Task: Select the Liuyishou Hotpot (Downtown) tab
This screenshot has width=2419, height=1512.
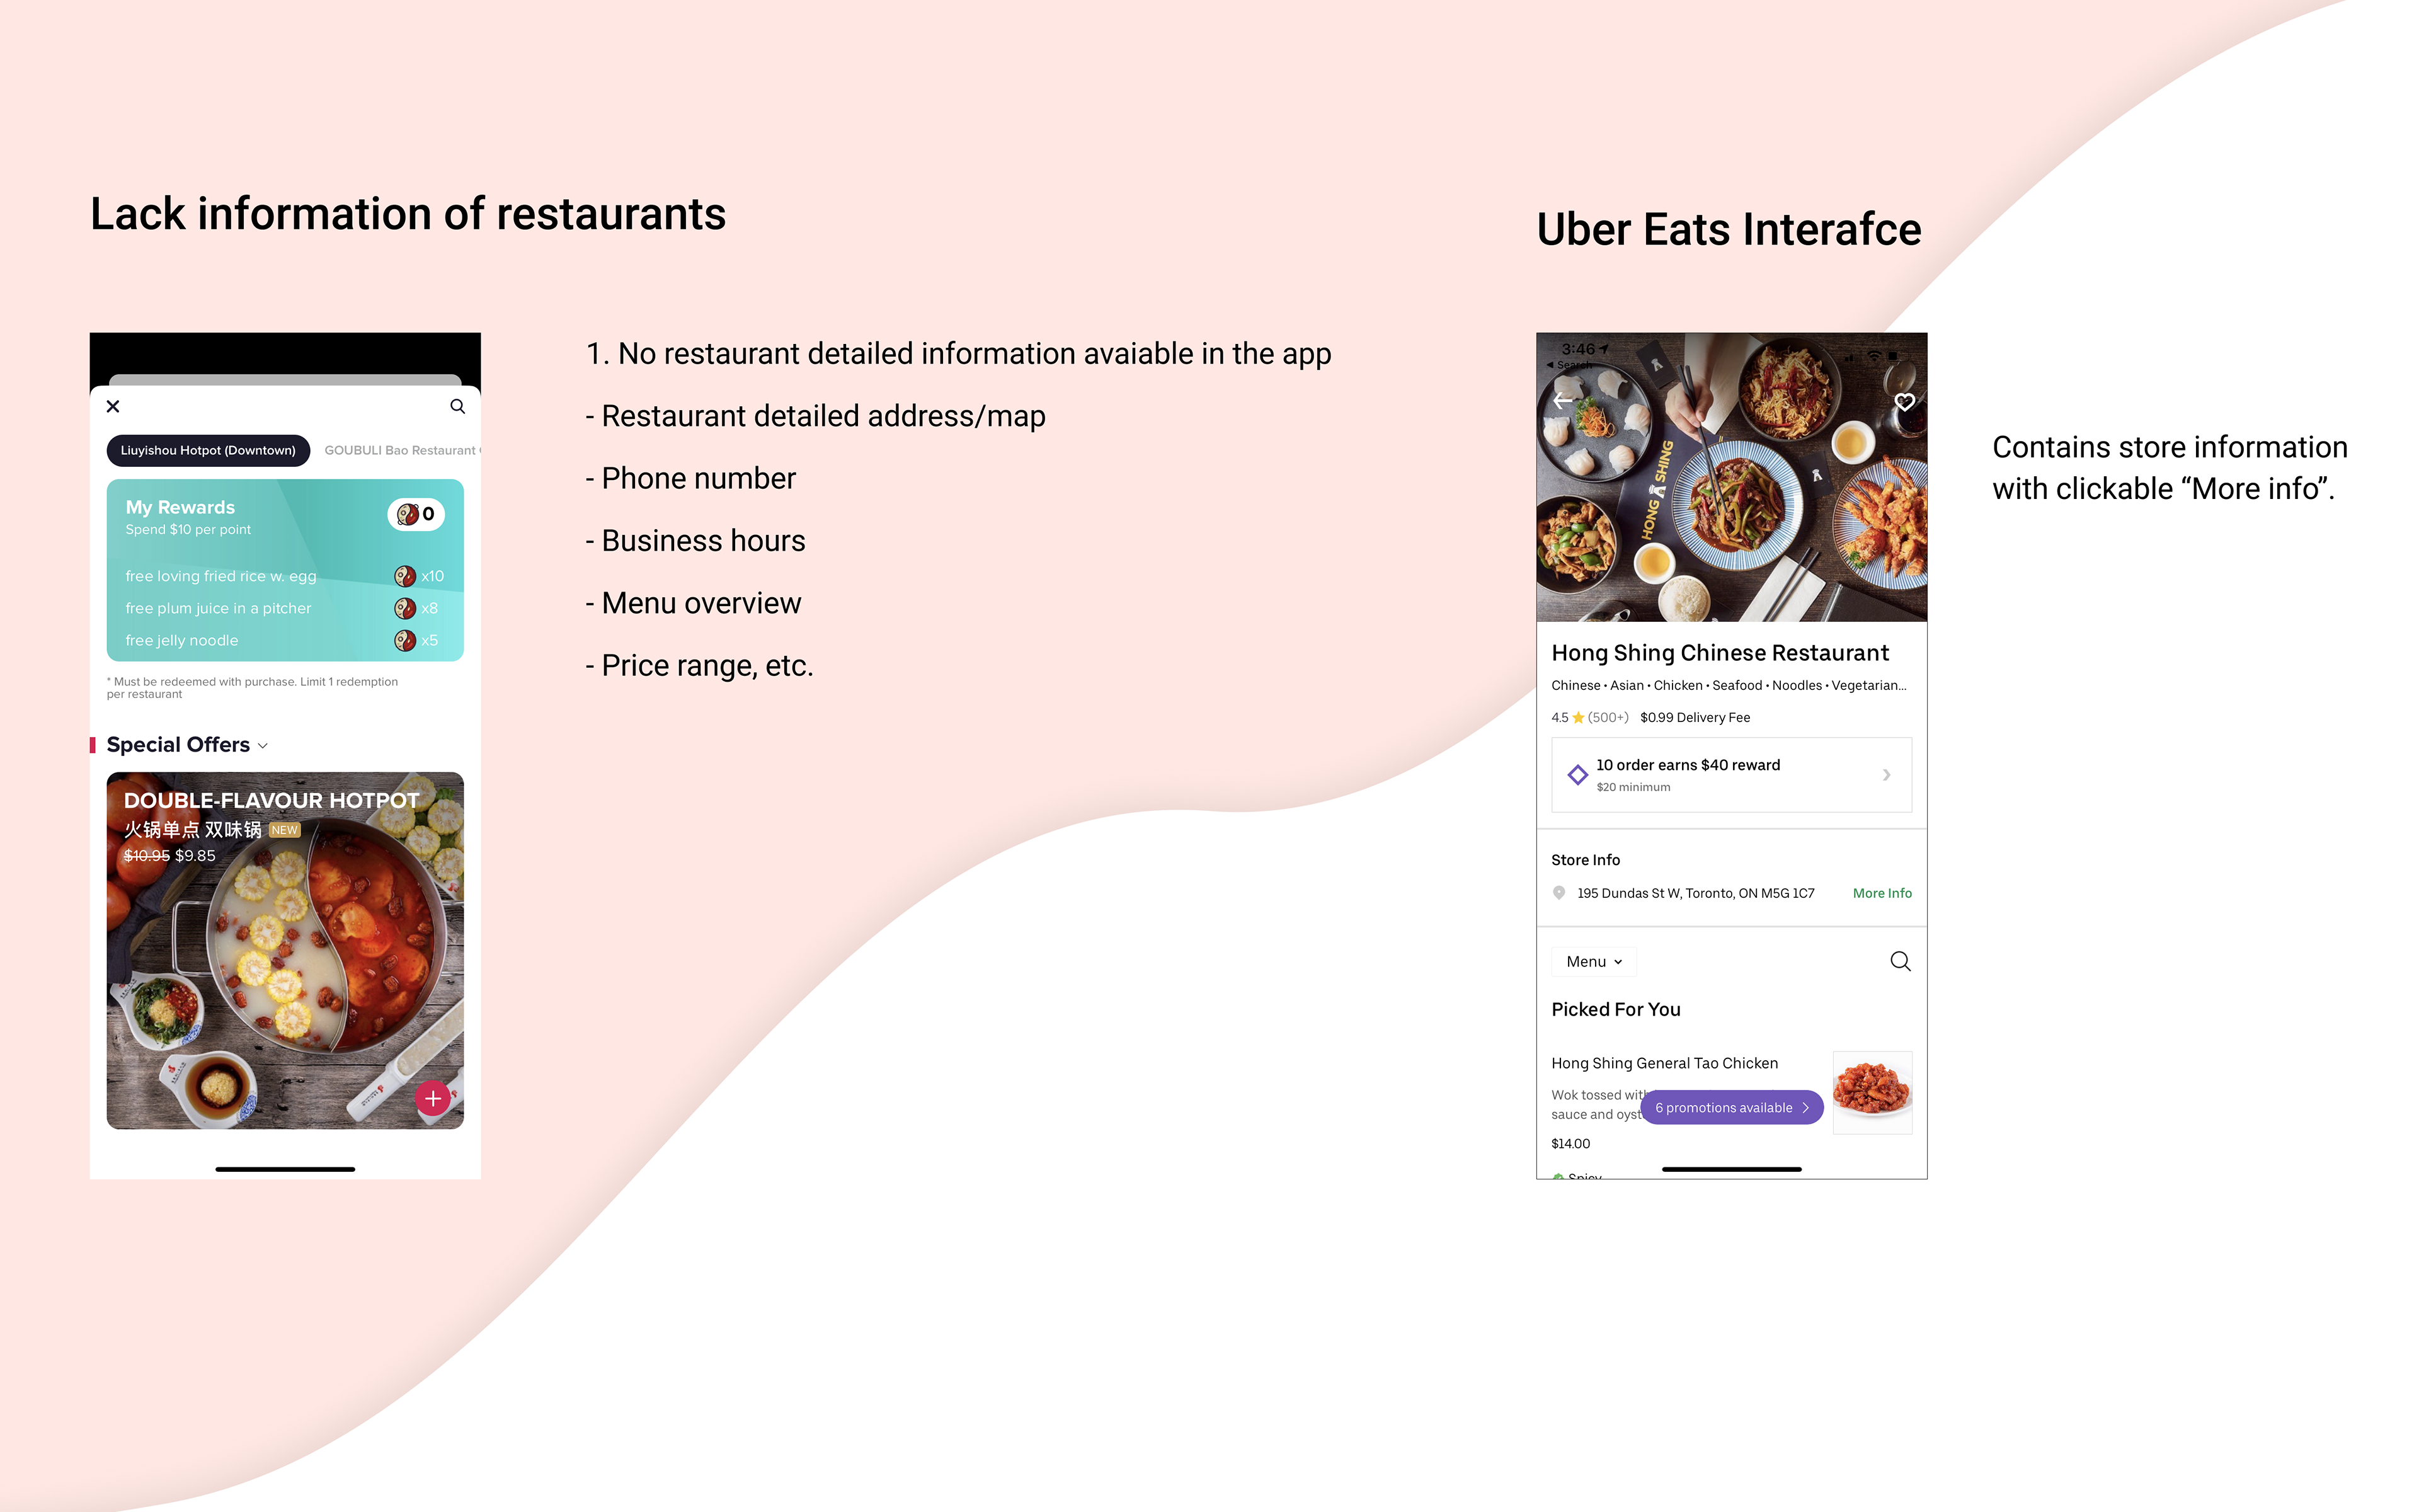Action: [208, 450]
